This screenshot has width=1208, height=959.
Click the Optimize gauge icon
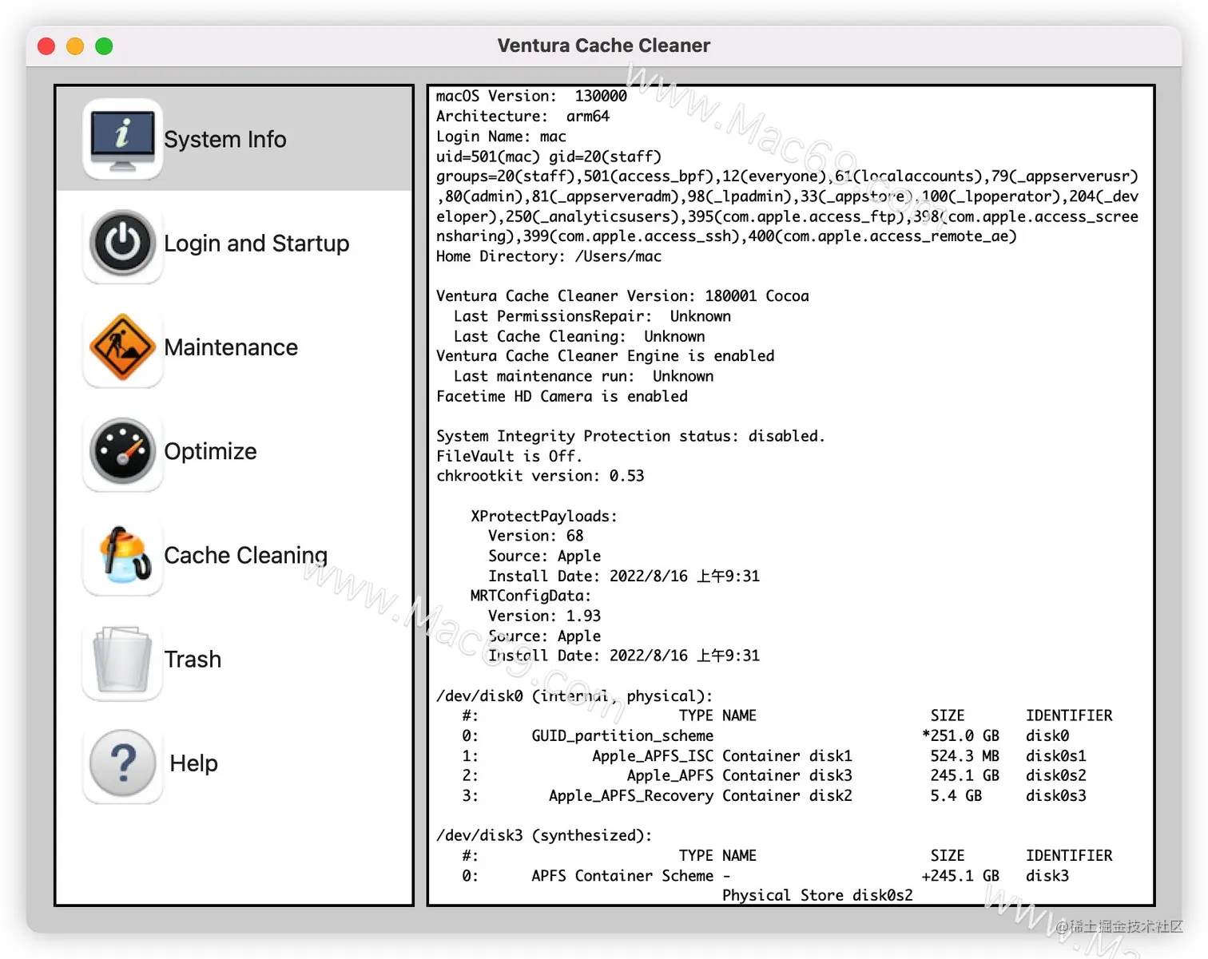click(122, 451)
